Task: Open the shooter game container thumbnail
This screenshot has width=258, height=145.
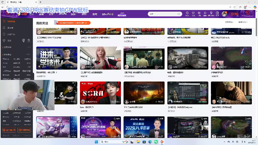Action: (188, 58)
